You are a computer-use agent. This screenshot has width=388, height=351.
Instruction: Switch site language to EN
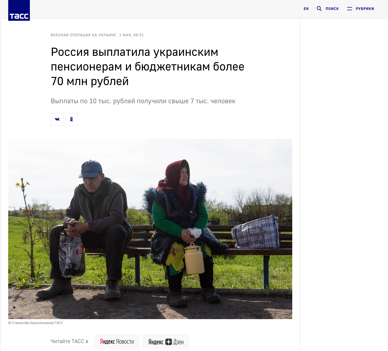coord(306,9)
